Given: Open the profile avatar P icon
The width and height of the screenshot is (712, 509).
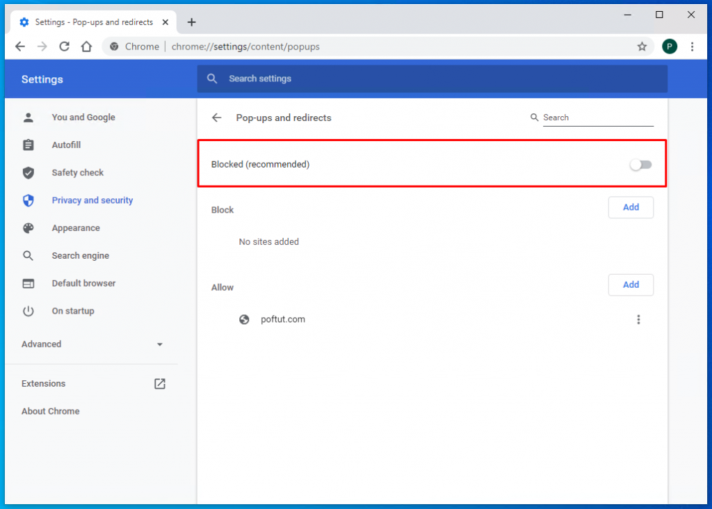Looking at the screenshot, I should (669, 47).
